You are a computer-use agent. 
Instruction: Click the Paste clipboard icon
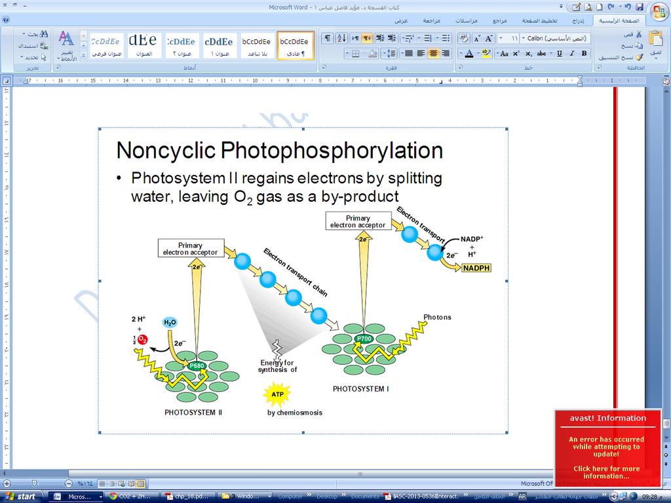pos(655,38)
